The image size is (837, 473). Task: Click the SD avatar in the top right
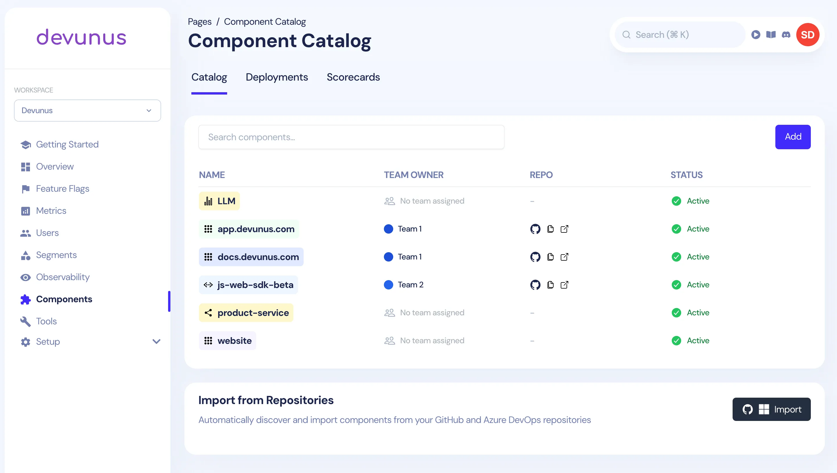pos(808,34)
